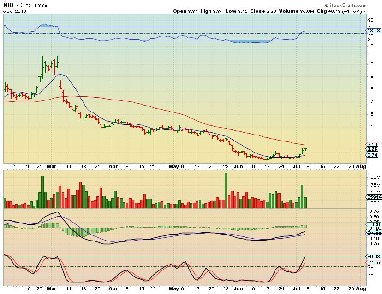Viewport: 382px width, 294px height.
Task: Click the stochastic axis label 20
Action: [x=371, y=276]
